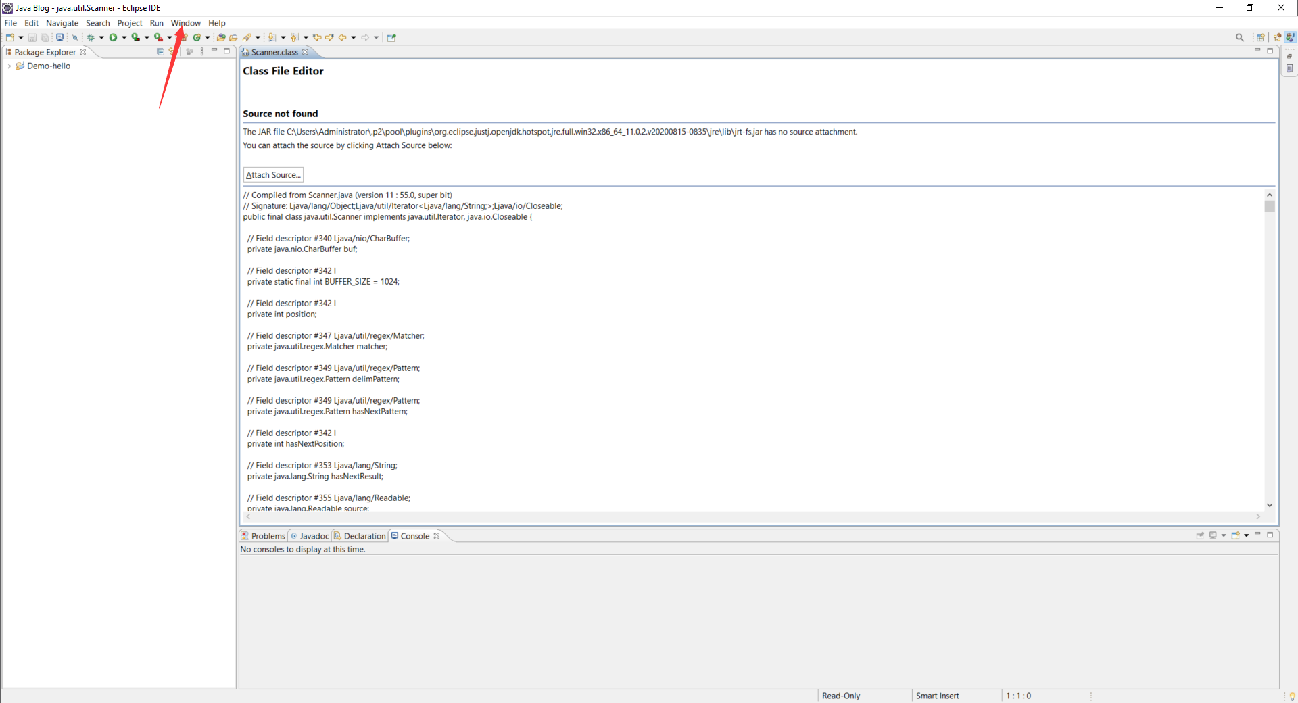Click the New file wizard icon
1298x703 pixels.
point(10,37)
